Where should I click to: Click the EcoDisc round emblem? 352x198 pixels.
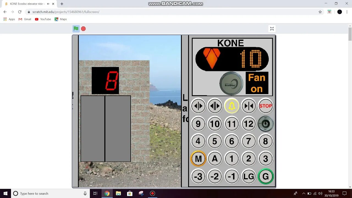[231, 83]
